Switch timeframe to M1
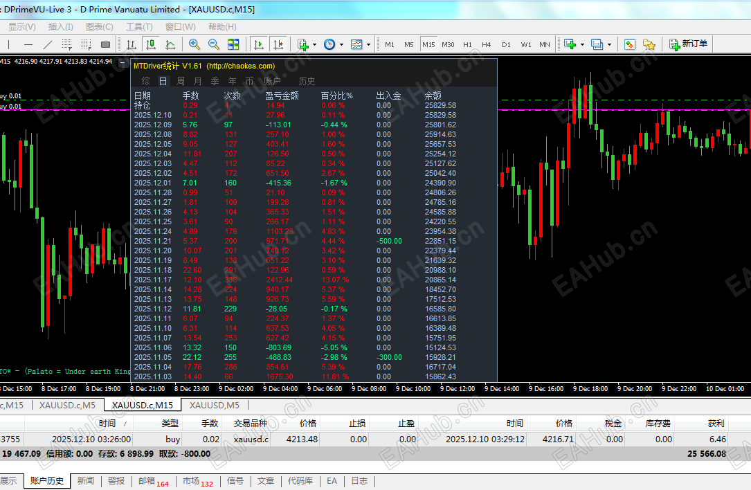 pyautogui.click(x=390, y=44)
